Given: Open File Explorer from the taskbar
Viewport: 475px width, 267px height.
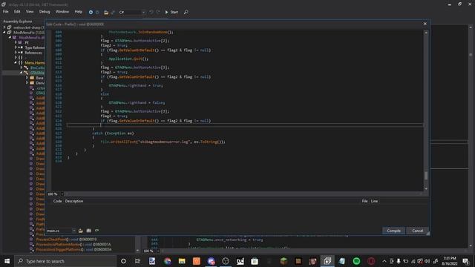Looking at the screenshot, I should (x=182, y=261).
